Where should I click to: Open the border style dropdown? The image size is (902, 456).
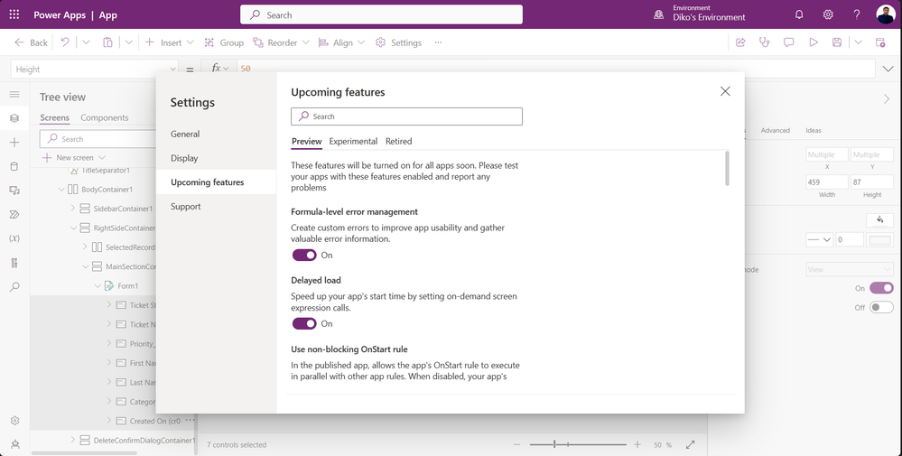pyautogui.click(x=819, y=240)
